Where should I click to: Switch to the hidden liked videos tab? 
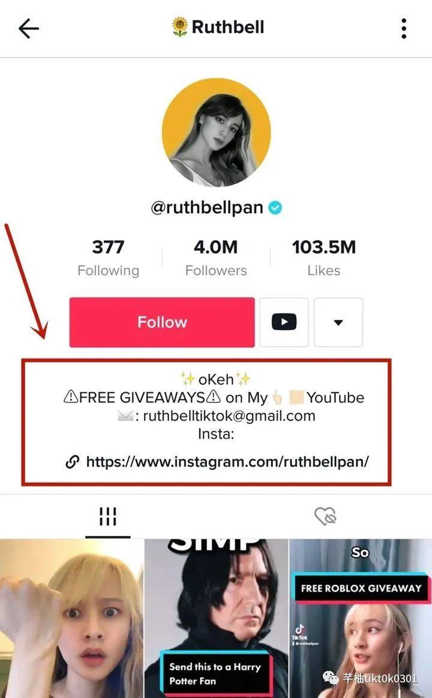(x=325, y=517)
